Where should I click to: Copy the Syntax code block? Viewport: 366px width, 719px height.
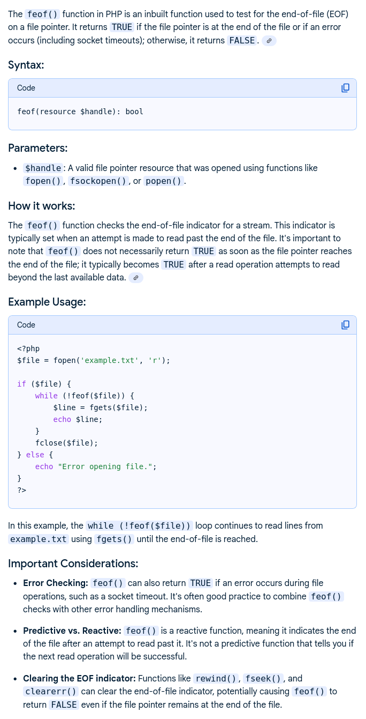coord(346,88)
